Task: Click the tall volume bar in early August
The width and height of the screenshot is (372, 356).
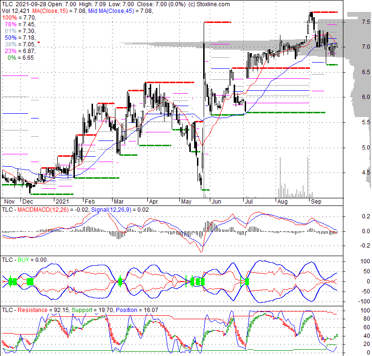Action: click(x=280, y=177)
